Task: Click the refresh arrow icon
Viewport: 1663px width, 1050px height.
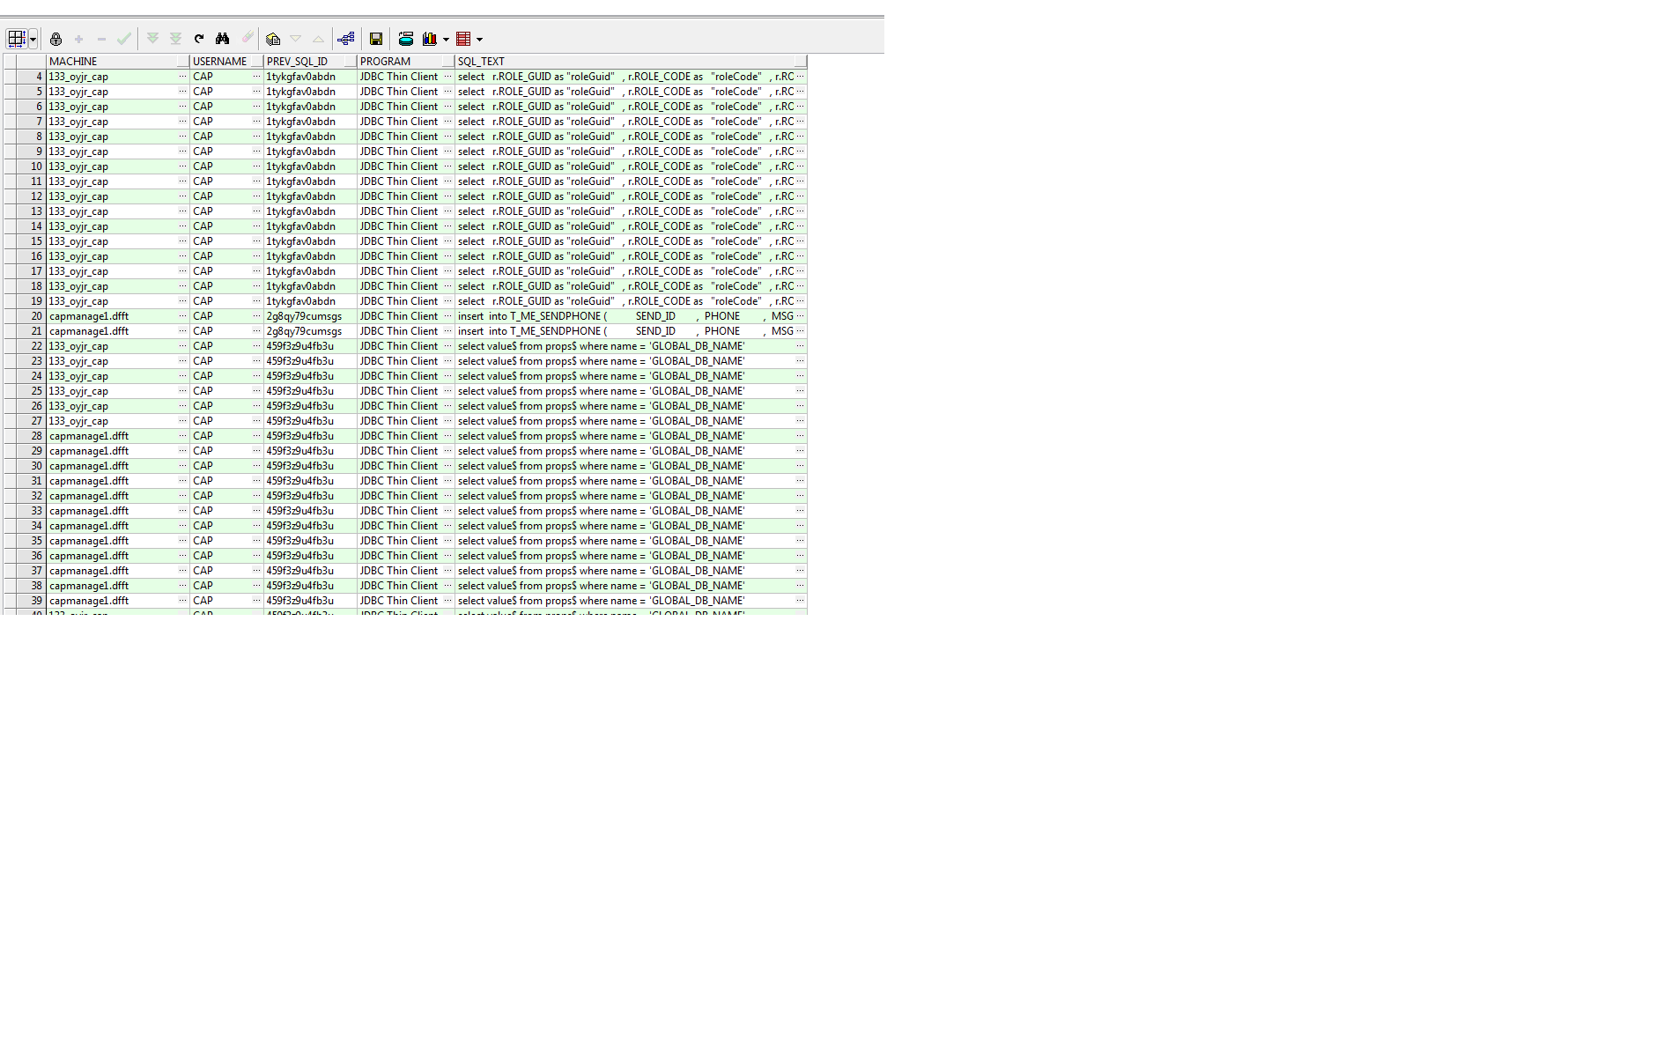Action: click(199, 39)
